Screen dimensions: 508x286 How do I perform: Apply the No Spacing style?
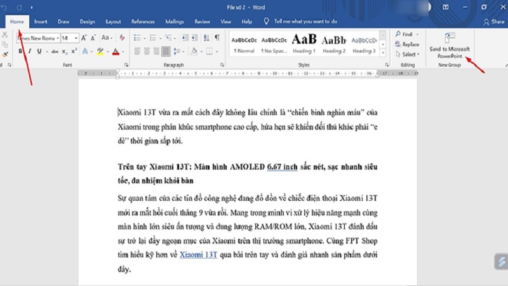(x=274, y=44)
